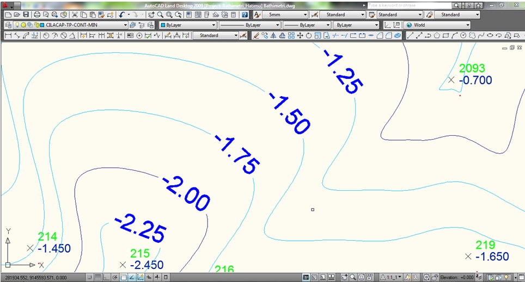The width and height of the screenshot is (525, 282).
Task: Toggle Model space button in status bar
Action: tap(306, 277)
